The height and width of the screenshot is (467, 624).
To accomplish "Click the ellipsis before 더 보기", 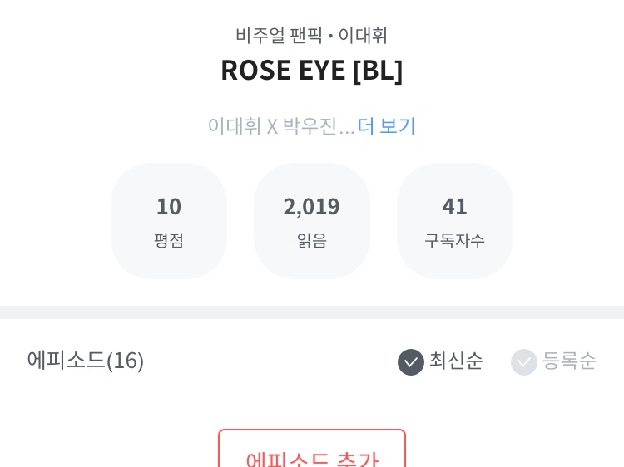I will click(x=347, y=130).
